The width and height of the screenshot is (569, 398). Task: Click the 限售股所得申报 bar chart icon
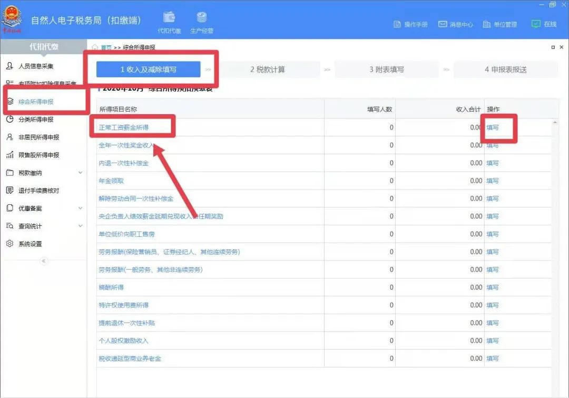point(10,155)
